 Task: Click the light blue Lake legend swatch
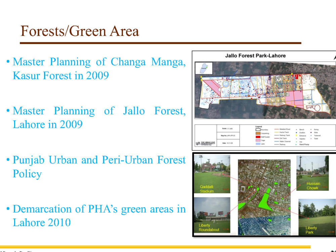click(258, 144)
